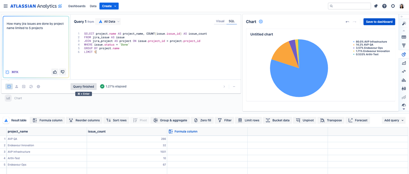Give thumbs up on AI query
Image resolution: width=409 pixels, height=174 pixels.
55,72
